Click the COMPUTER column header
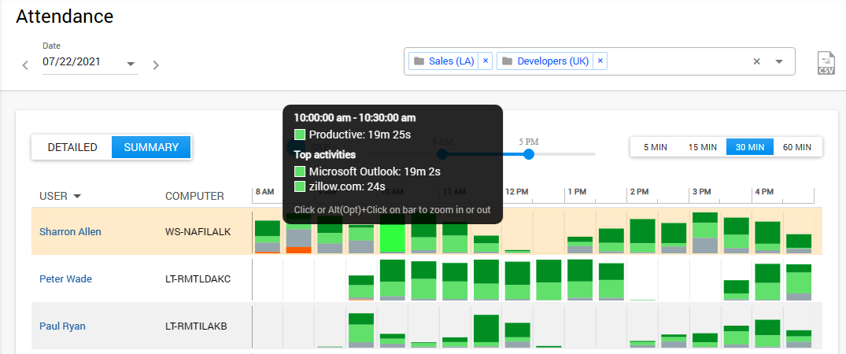The height and width of the screenshot is (354, 846). click(194, 197)
